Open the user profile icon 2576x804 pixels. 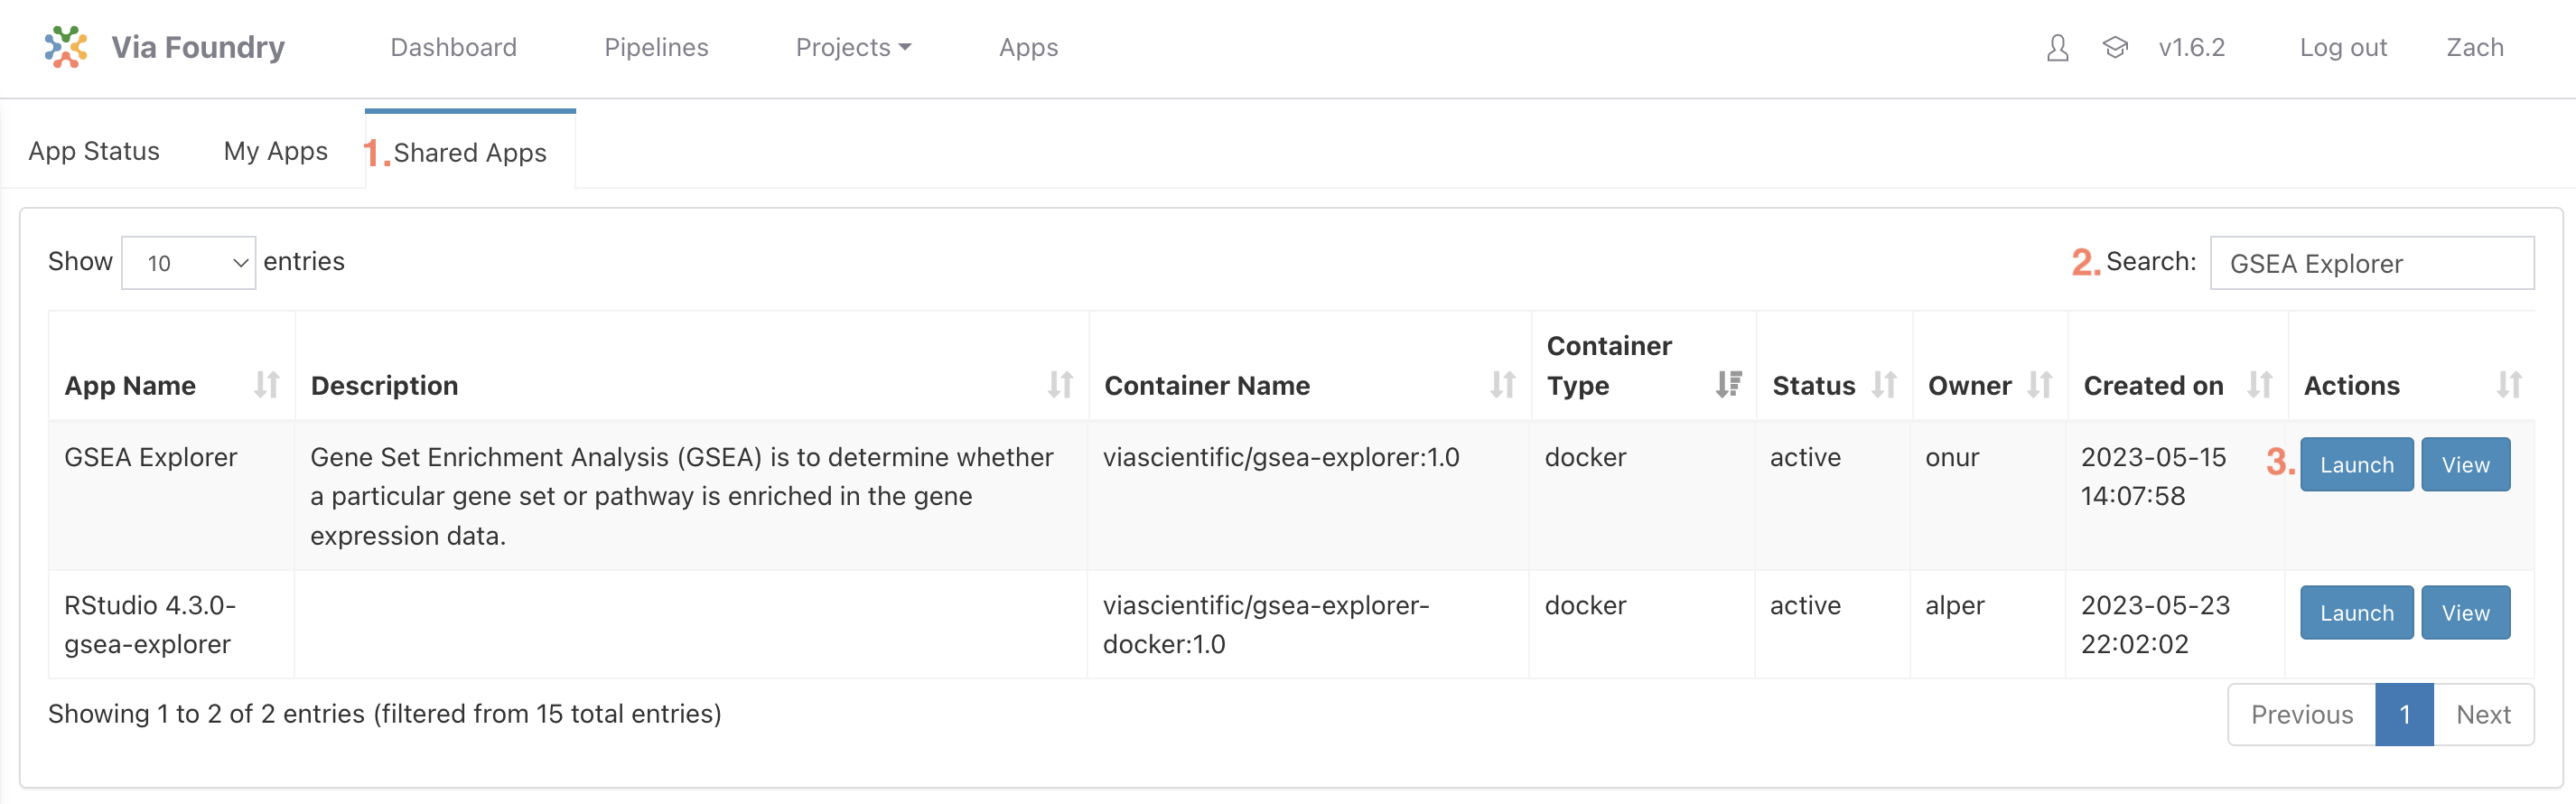point(2057,48)
